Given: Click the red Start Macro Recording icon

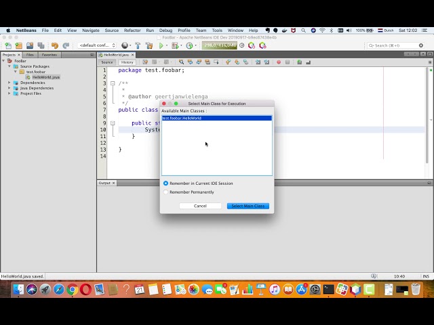Looking at the screenshot, I should point(279,62).
